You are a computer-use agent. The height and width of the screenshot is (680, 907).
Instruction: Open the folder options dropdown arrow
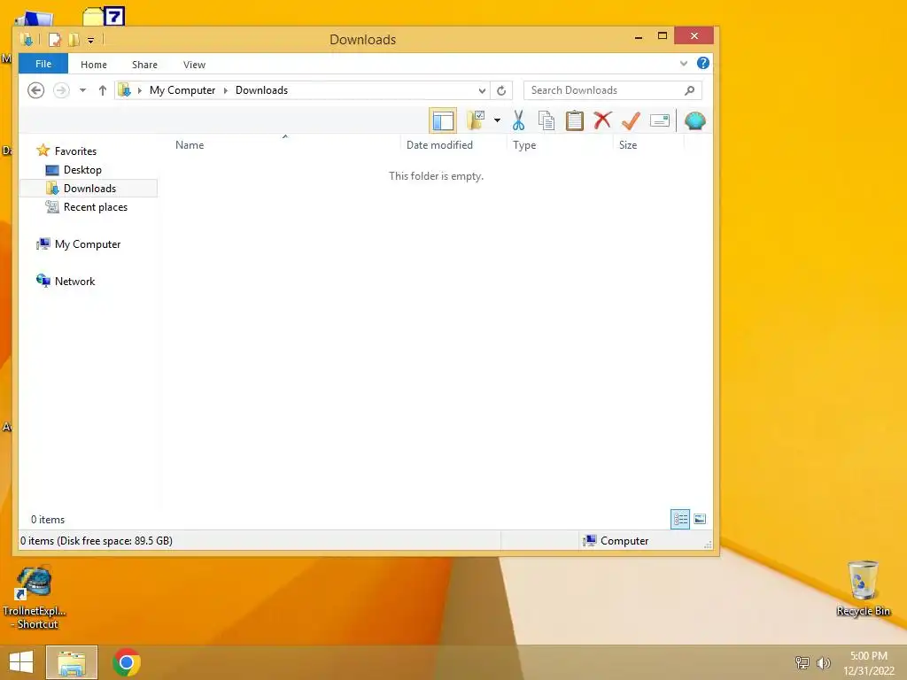[497, 120]
